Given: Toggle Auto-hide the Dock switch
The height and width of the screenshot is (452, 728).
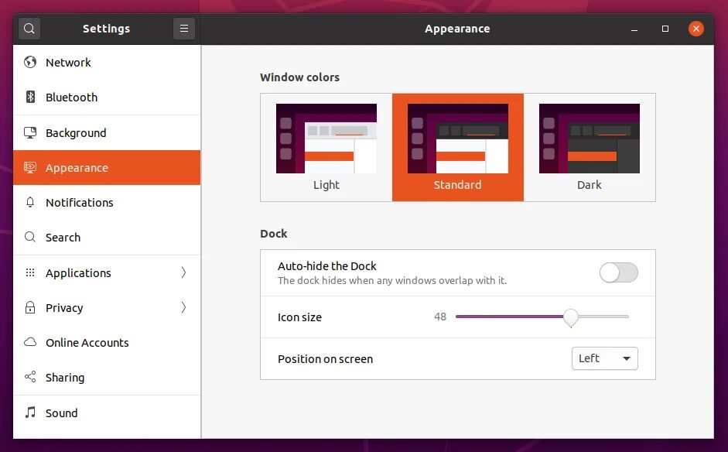Looking at the screenshot, I should [x=618, y=272].
